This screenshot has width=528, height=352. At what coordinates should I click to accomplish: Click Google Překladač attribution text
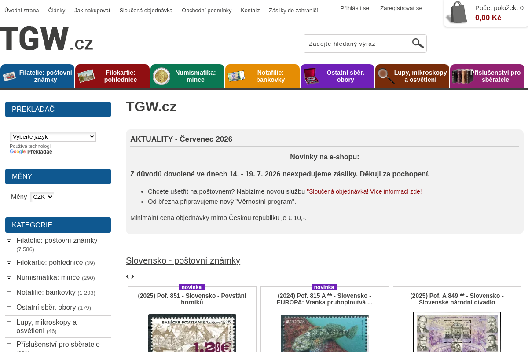31,152
